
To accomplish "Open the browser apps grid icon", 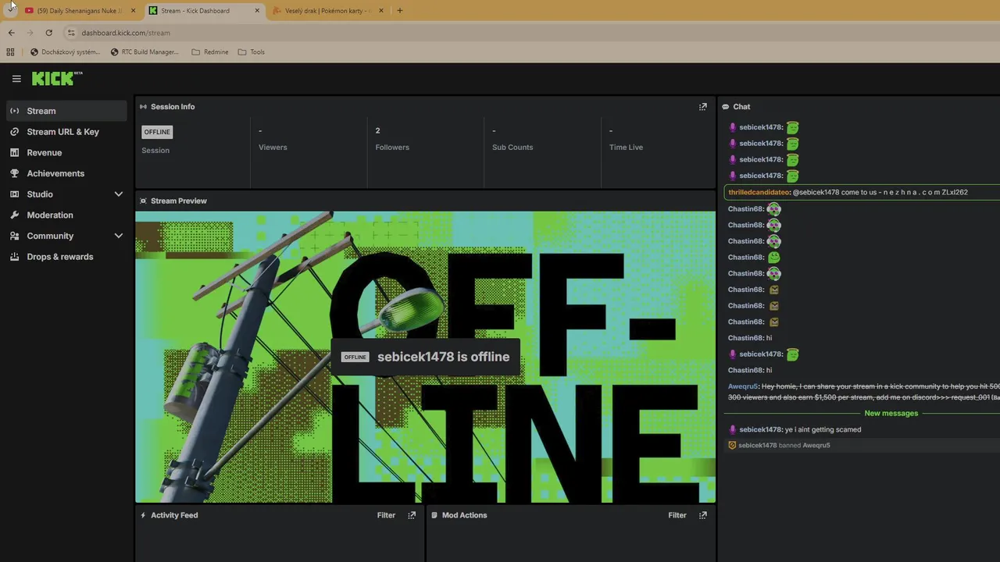I will (10, 52).
